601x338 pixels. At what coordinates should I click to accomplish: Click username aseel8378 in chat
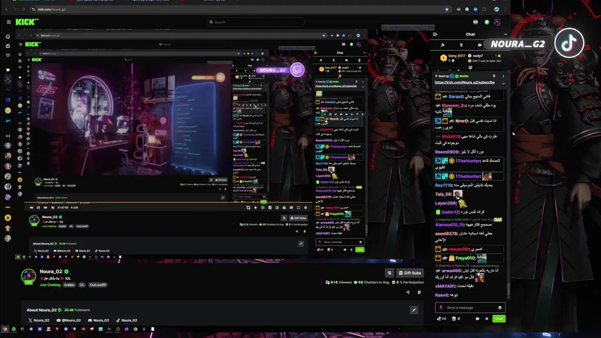click(447, 234)
